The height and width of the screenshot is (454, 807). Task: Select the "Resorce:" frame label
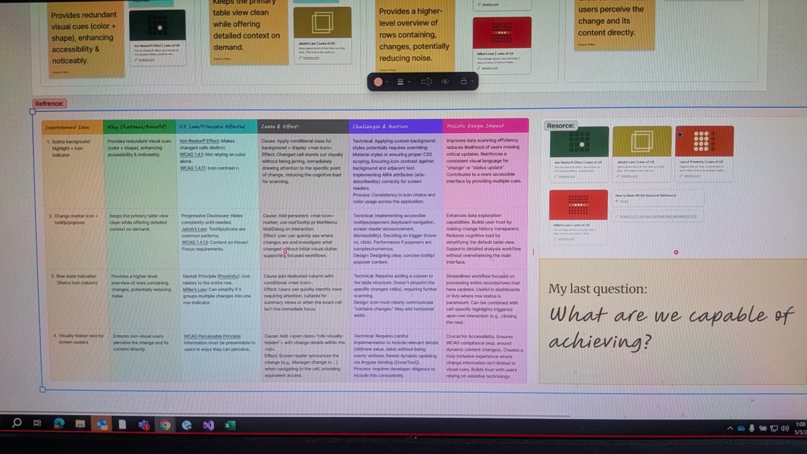coord(560,126)
